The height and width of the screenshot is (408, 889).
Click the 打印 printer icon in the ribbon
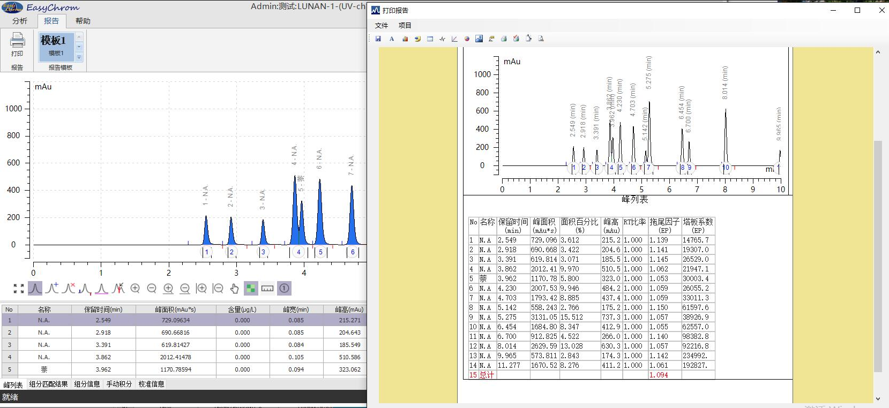click(x=17, y=40)
